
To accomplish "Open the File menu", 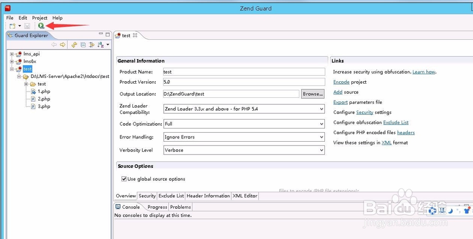I will (x=10, y=18).
